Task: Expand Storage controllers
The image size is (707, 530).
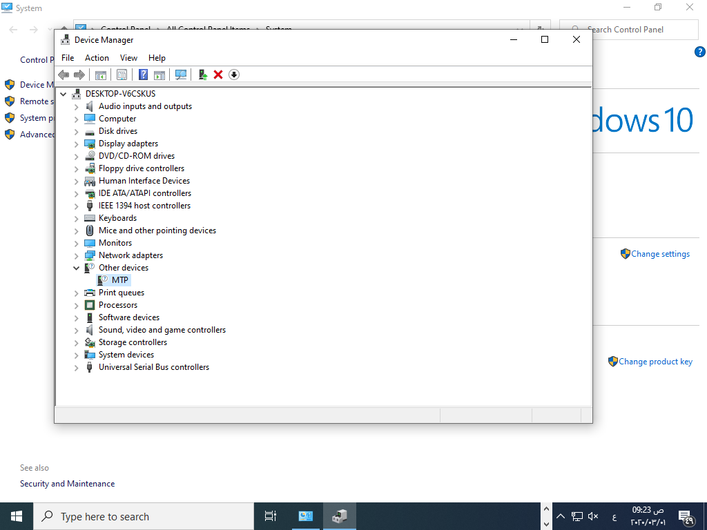Action: (x=76, y=343)
